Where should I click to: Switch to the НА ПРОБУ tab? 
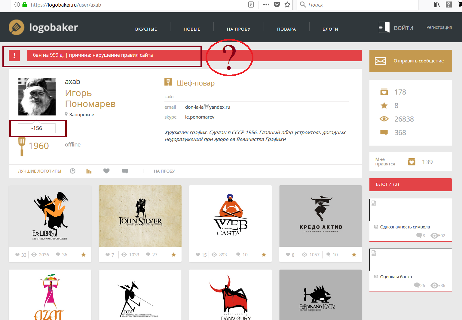point(164,171)
